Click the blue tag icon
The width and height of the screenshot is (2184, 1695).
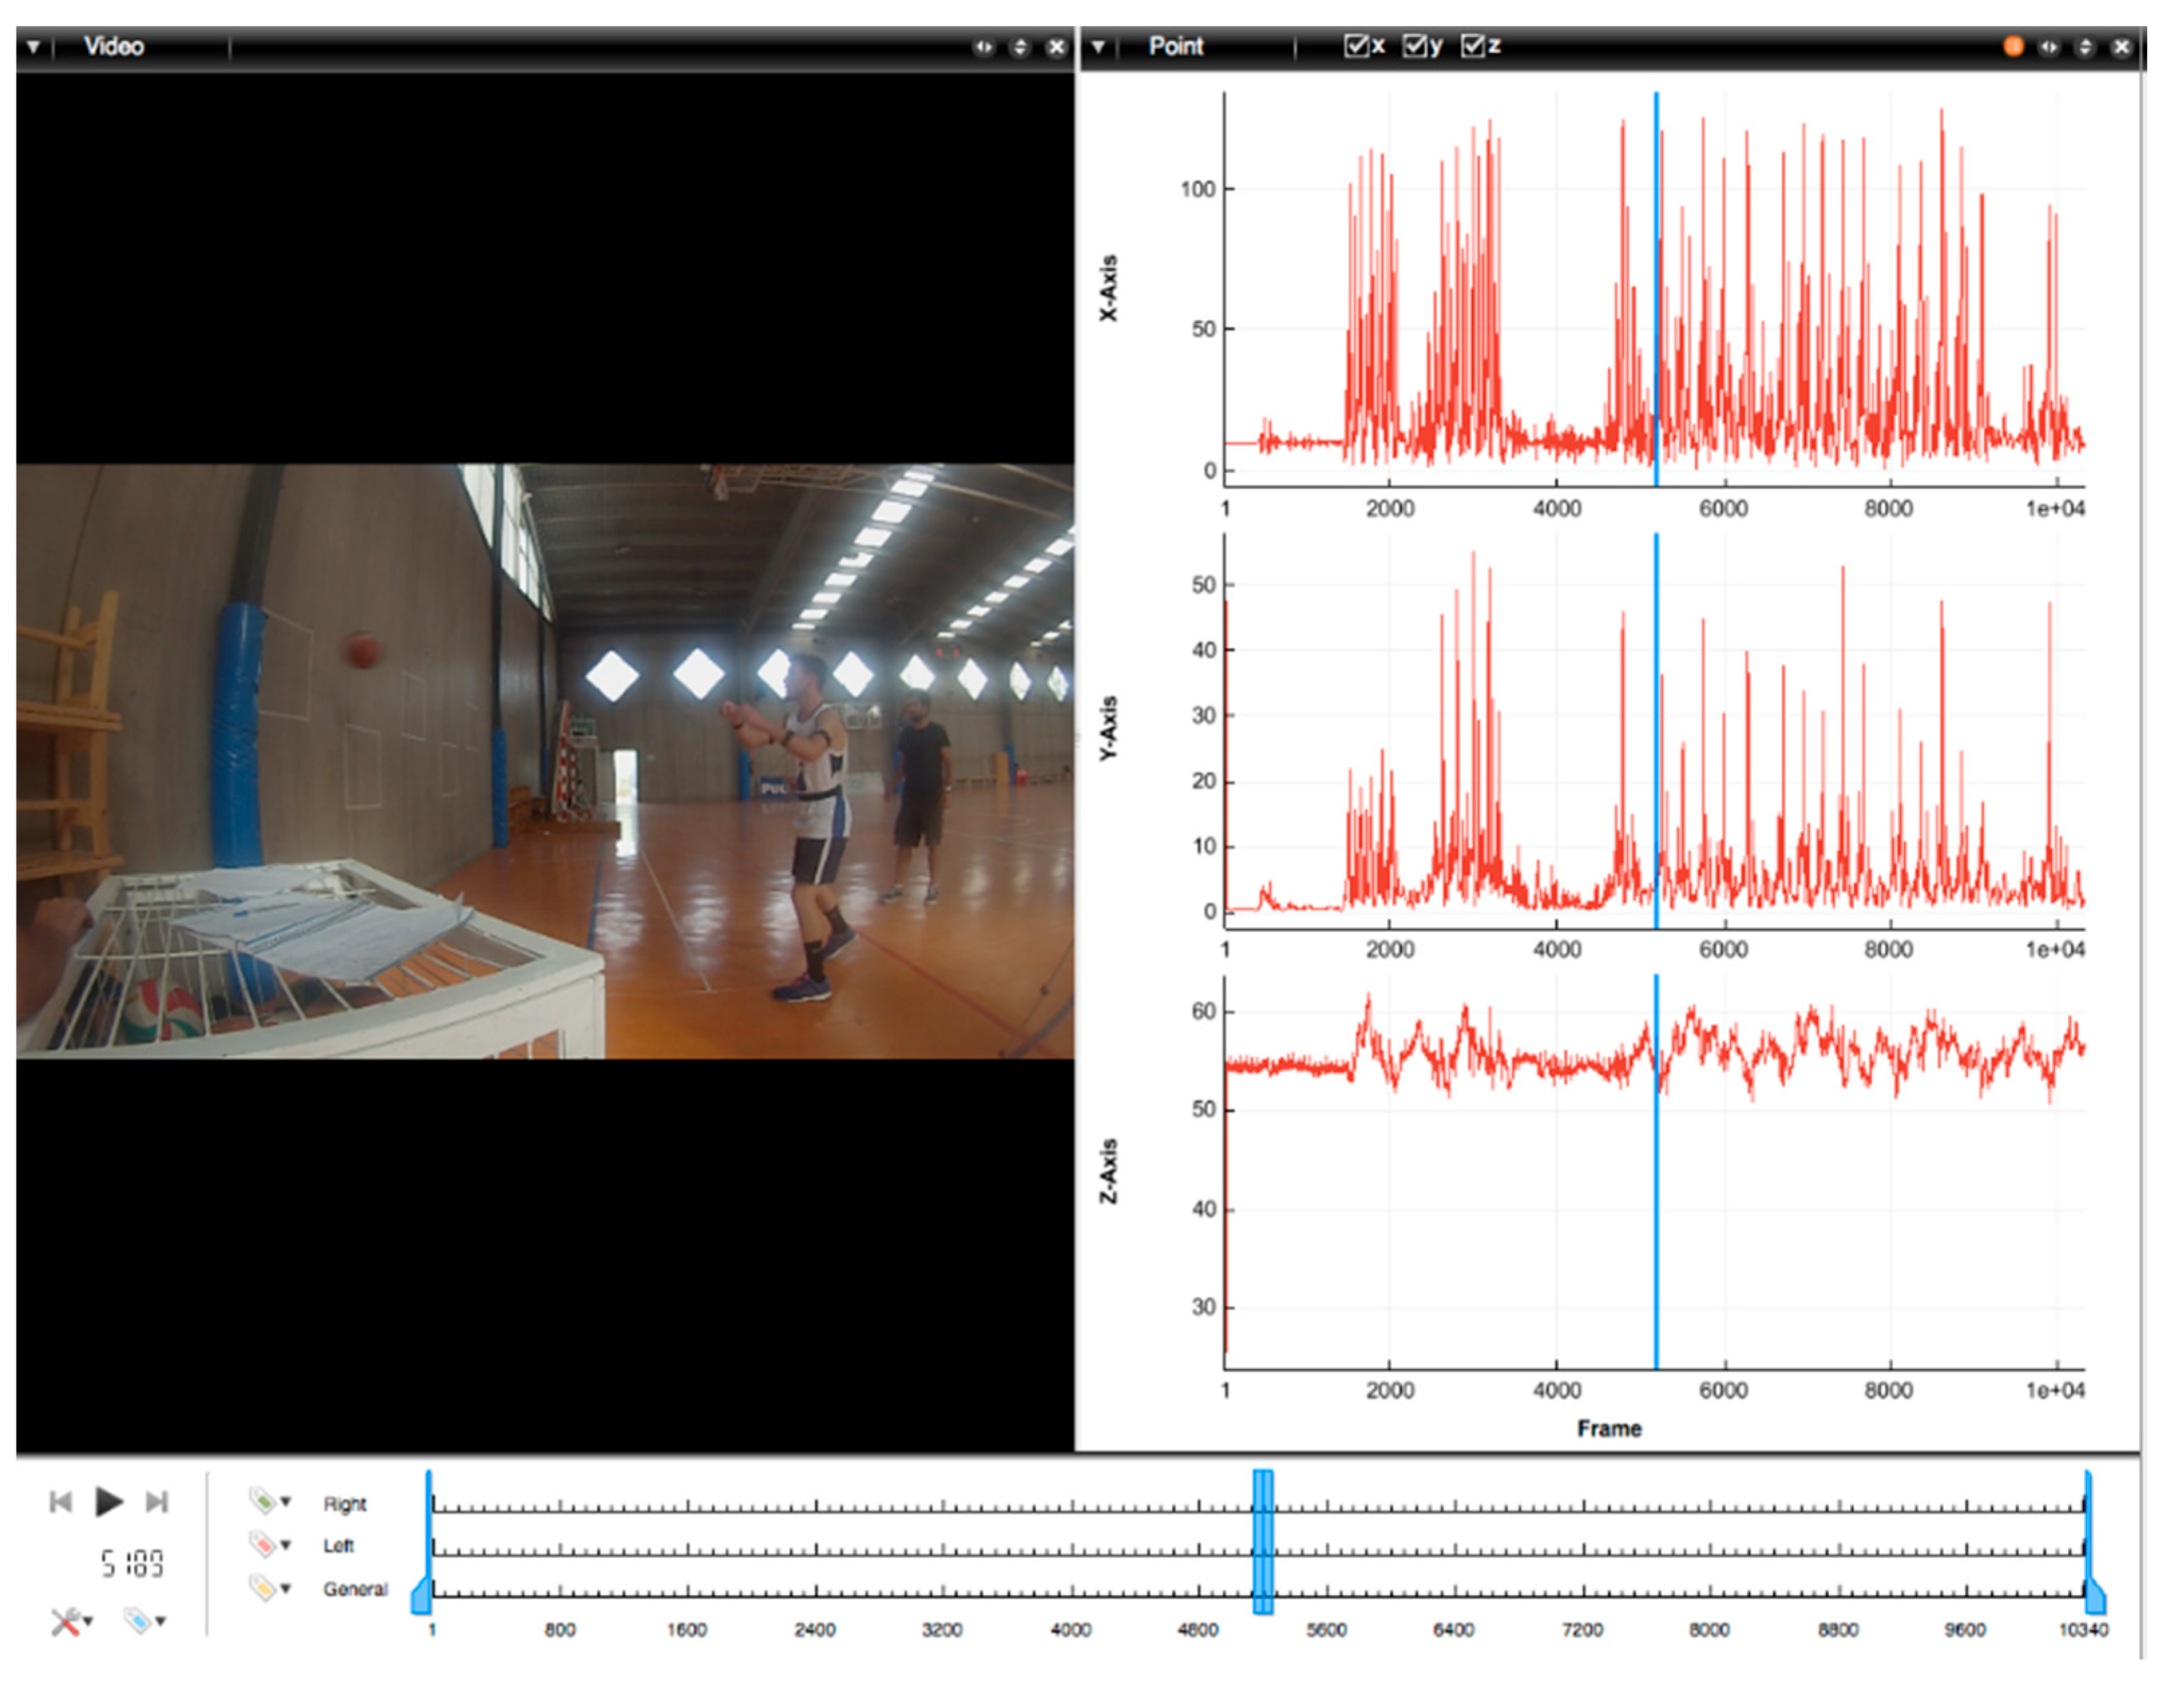click(x=138, y=1620)
